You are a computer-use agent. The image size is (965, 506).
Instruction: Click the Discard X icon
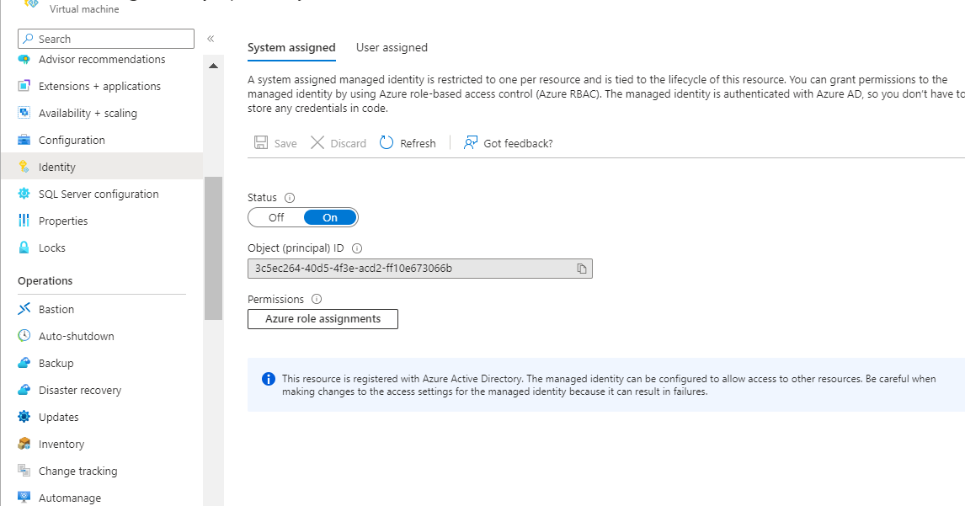coord(317,143)
